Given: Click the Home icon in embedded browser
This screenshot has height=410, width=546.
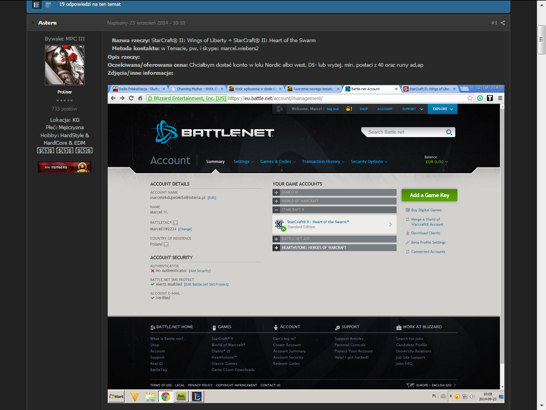Looking at the screenshot, I should (140, 98).
